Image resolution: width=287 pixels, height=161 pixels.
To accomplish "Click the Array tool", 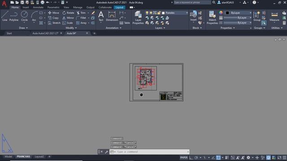I will point(81,23).
